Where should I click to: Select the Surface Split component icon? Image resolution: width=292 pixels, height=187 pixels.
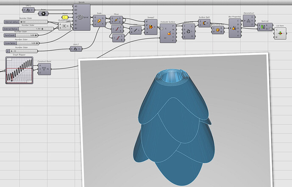[204, 23]
